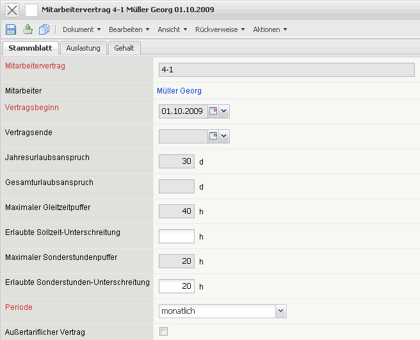The width and height of the screenshot is (420, 340).
Task: Click the Erlaubte Sonderstunden-Unterschreitung field
Action: coord(177,286)
